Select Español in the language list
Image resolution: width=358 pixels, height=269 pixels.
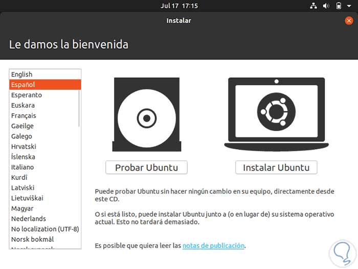(x=45, y=85)
